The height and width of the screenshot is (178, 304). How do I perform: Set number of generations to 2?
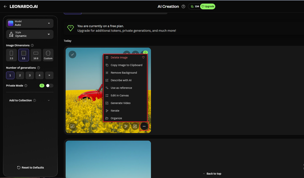click(x=20, y=75)
